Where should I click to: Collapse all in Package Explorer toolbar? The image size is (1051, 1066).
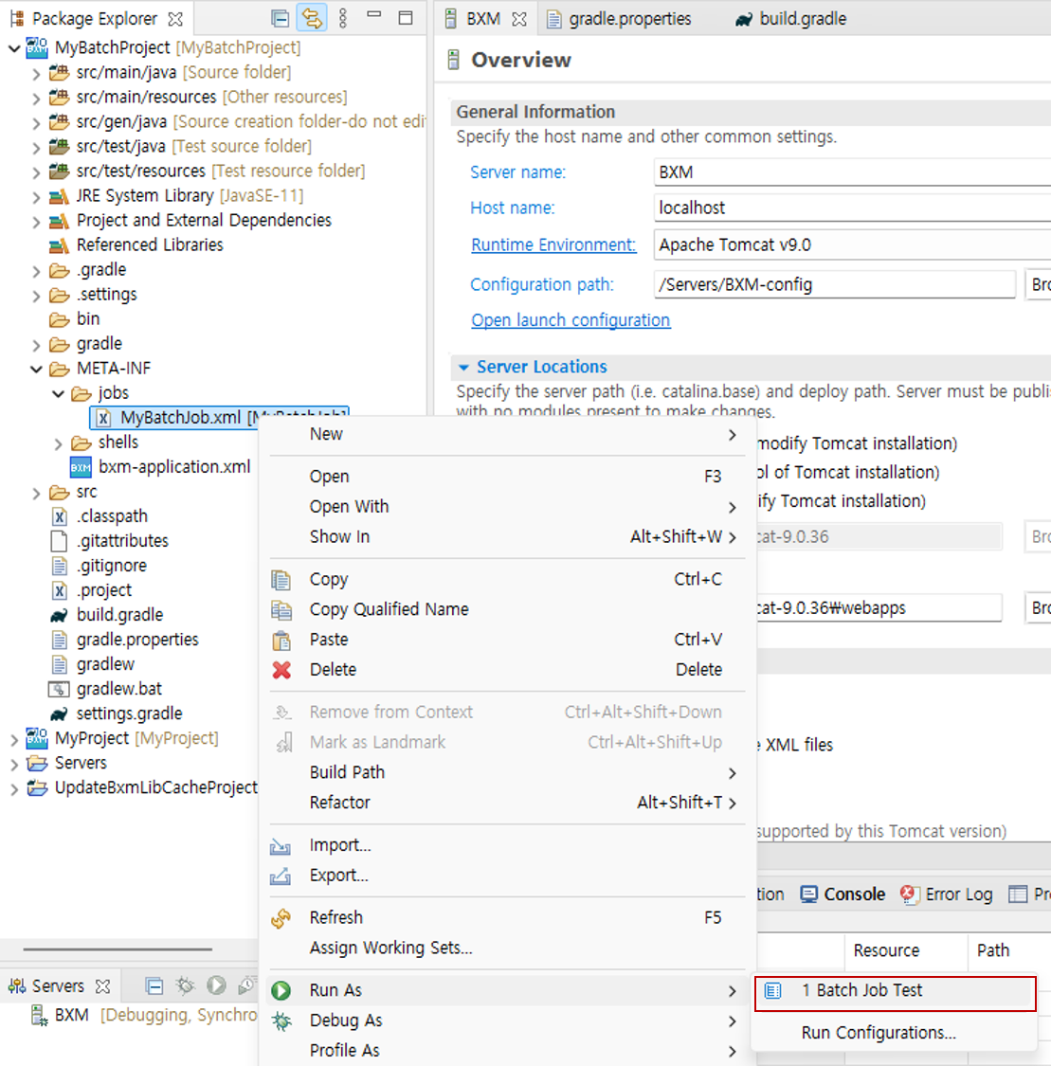pyautogui.click(x=279, y=17)
